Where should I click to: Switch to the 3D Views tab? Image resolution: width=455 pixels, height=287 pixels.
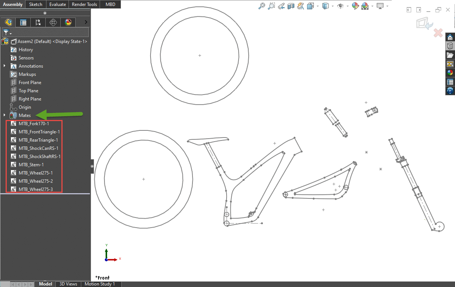(x=69, y=284)
